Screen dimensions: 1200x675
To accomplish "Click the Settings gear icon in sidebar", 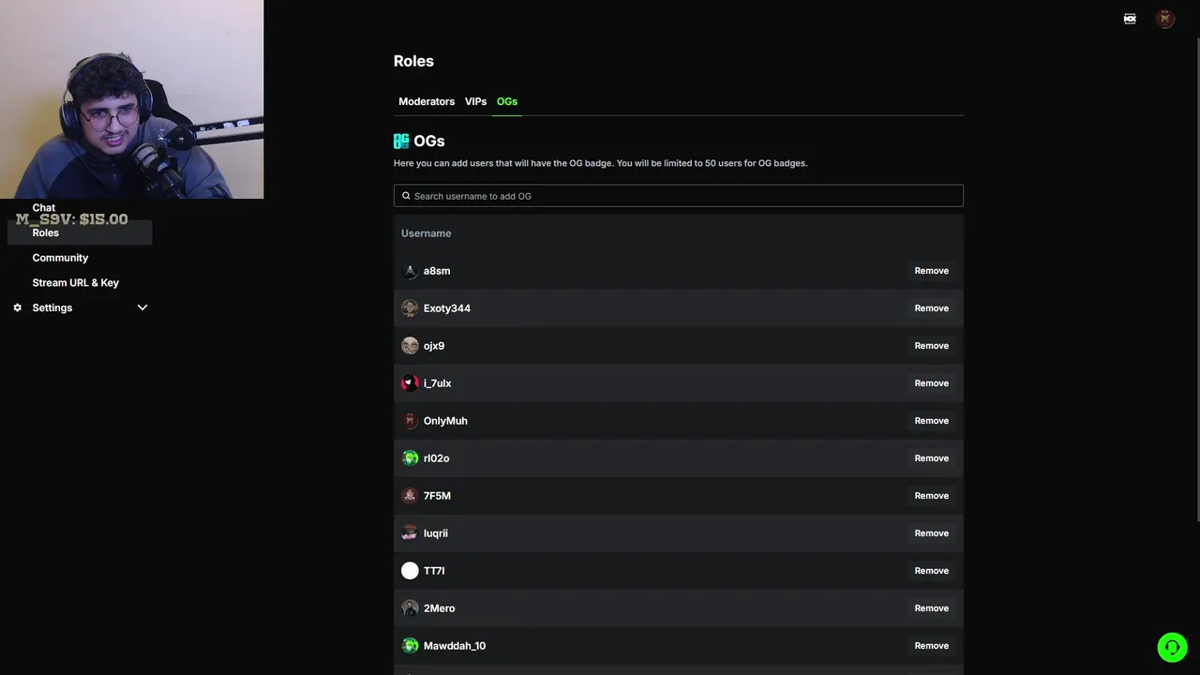I will tap(17, 307).
